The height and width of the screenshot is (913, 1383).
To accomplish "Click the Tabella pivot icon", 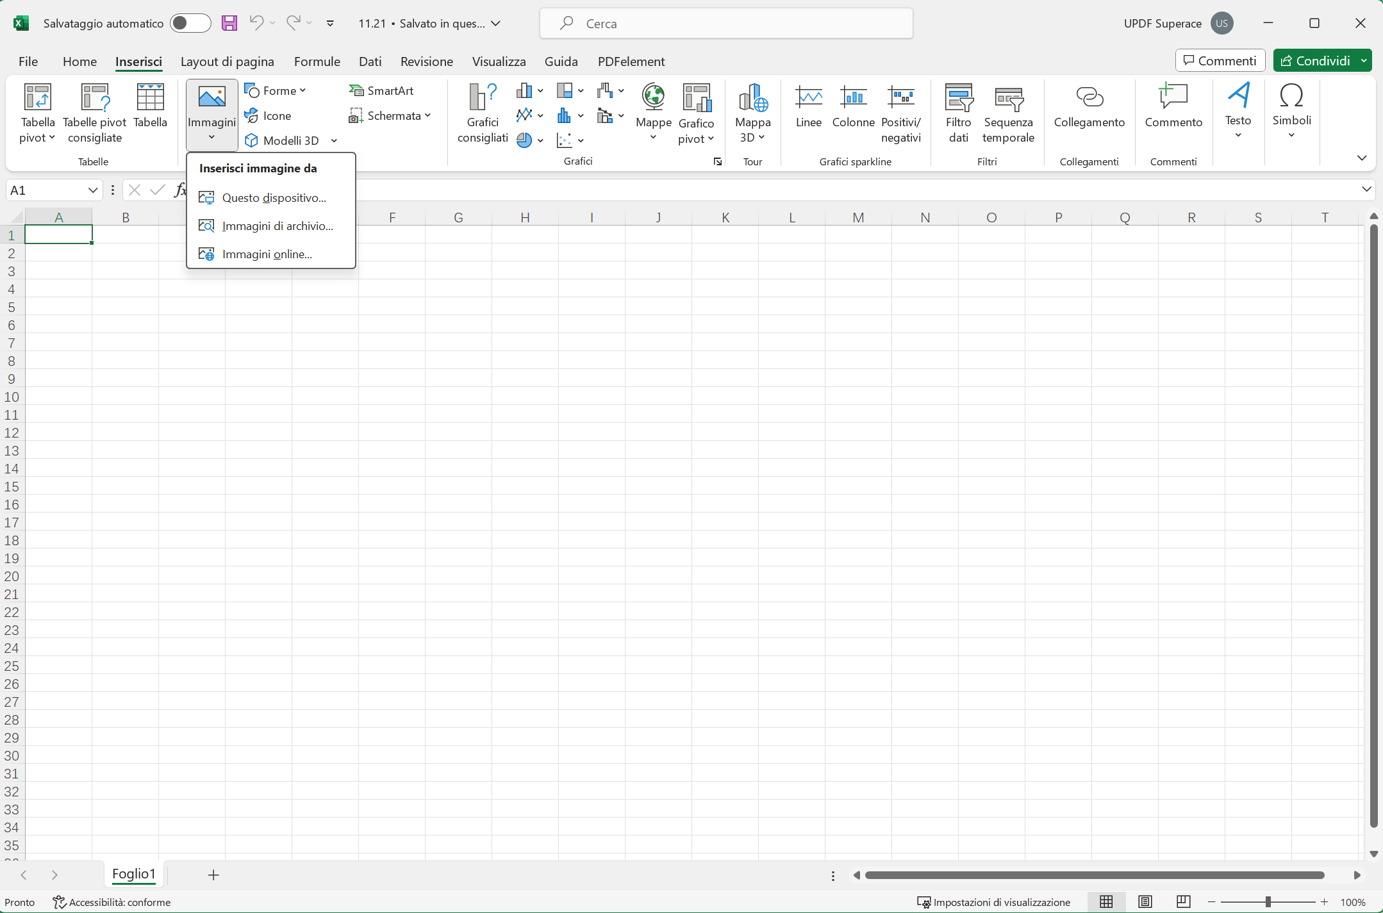I will click(38, 97).
